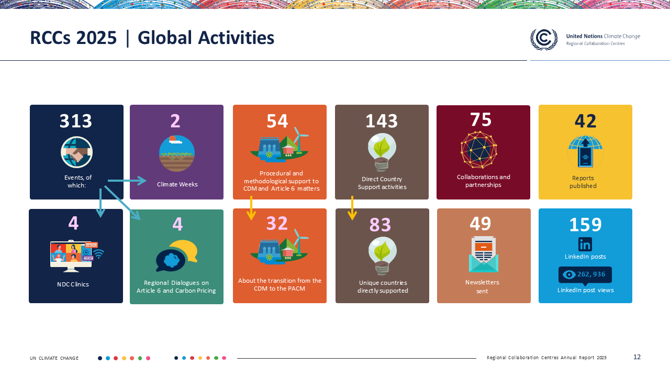Click the Climate Weeks landscape icon
The height and width of the screenshot is (377, 670).
[x=176, y=153]
